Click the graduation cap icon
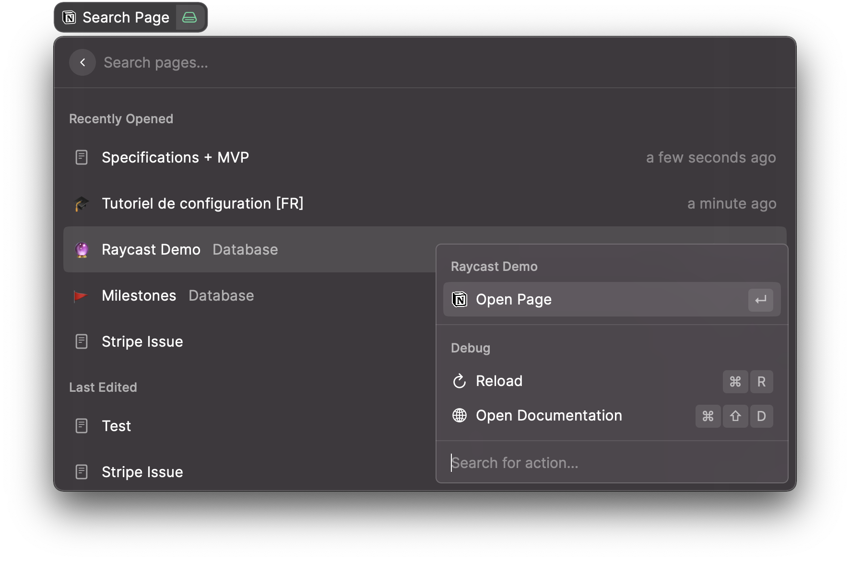850x562 pixels. point(82,204)
